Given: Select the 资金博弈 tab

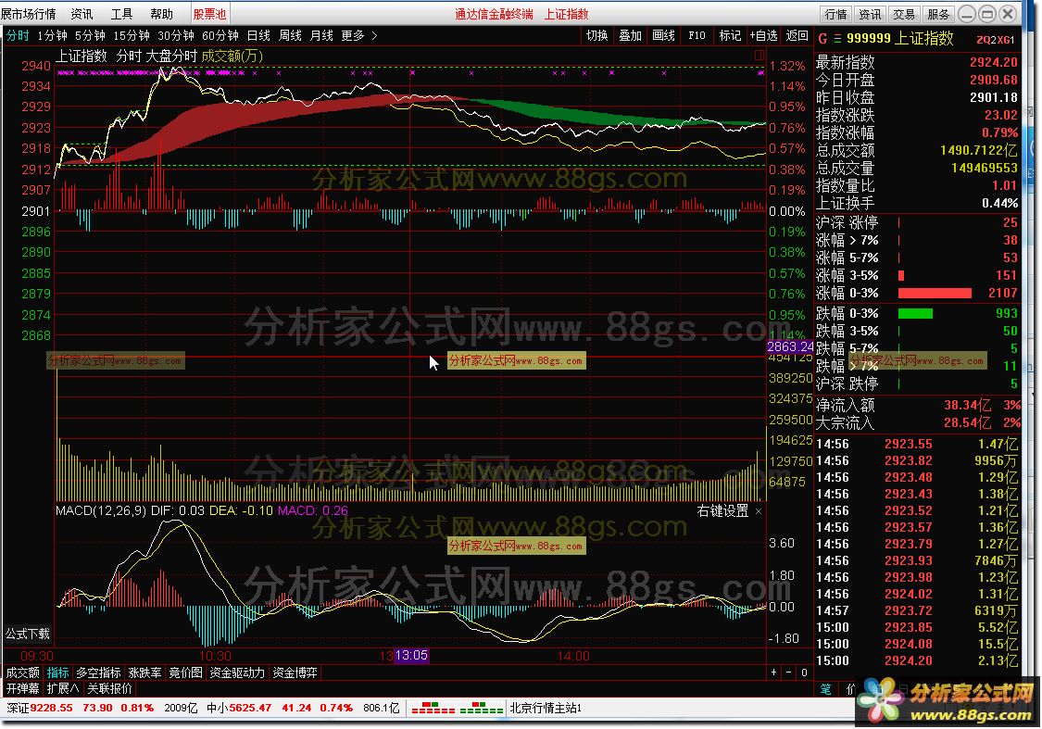Looking at the screenshot, I should pos(295,673).
